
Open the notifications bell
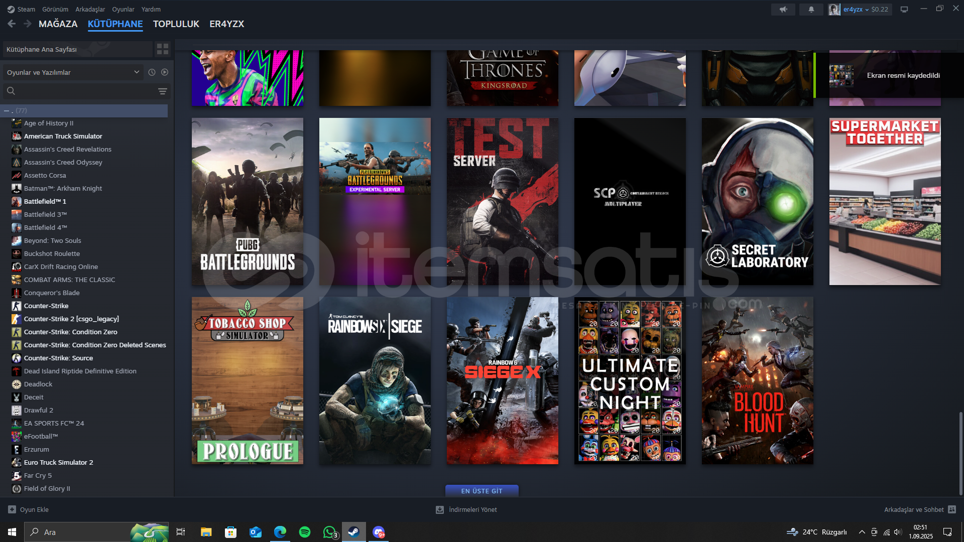pos(811,9)
